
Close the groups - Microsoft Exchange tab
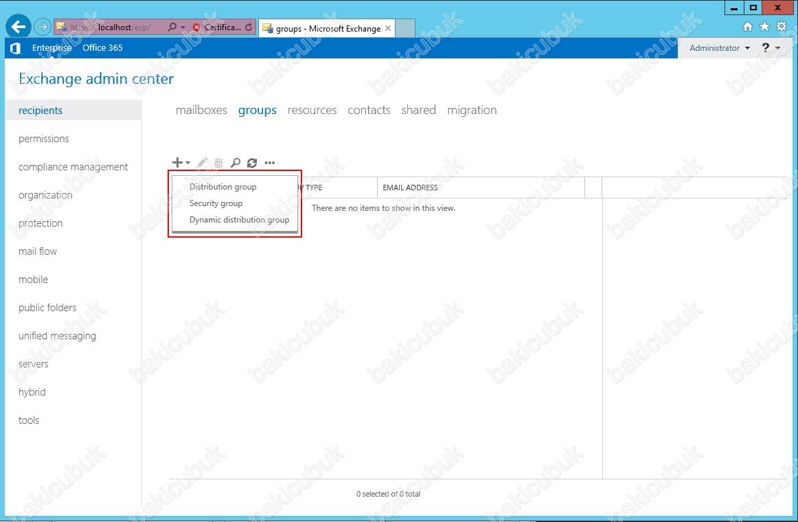[388, 28]
